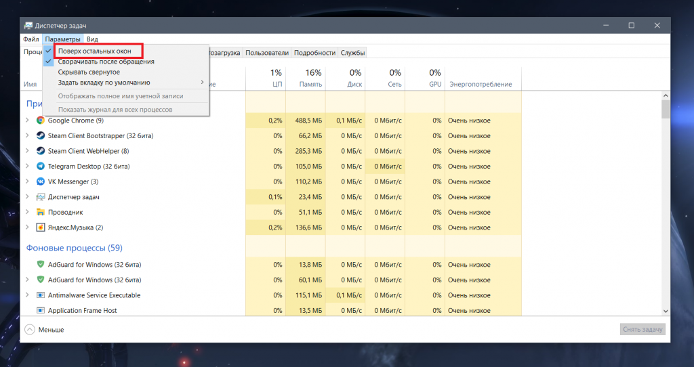Open 'Задать вкладку по умолчанию' submenu
The height and width of the screenshot is (367, 694).
pyautogui.click(x=104, y=83)
